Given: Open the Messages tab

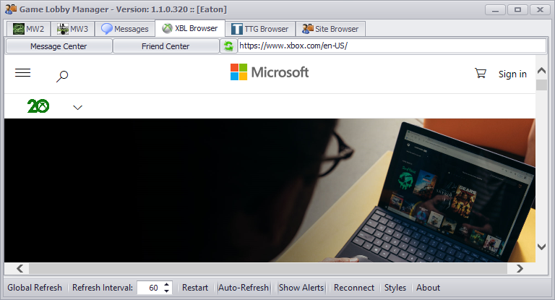Looking at the screenshot, I should pos(125,29).
